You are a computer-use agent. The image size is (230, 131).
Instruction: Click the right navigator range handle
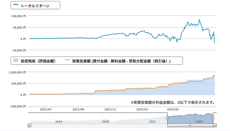[213, 118]
